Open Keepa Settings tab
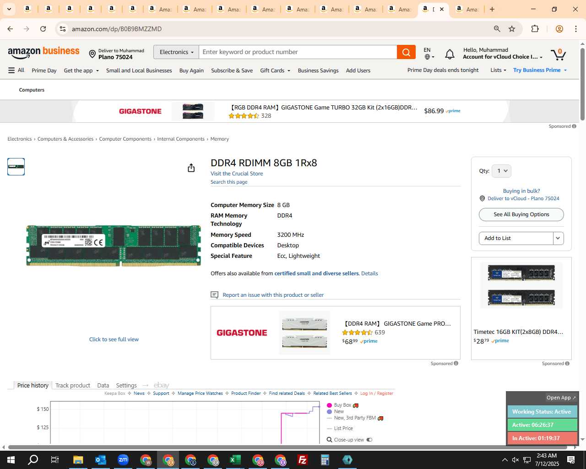Image resolution: width=586 pixels, height=469 pixels. tap(126, 385)
